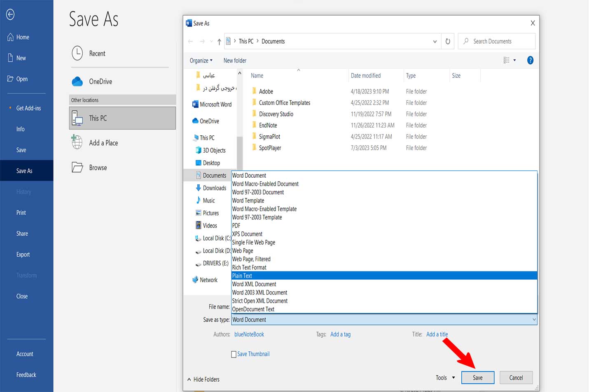Open Feedback in the backstage sidebar
589x392 pixels.
[27, 375]
